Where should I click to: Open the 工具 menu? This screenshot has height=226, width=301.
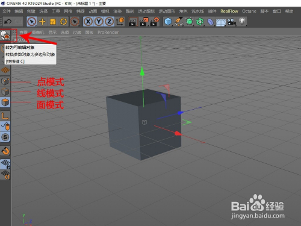(x=56, y=11)
